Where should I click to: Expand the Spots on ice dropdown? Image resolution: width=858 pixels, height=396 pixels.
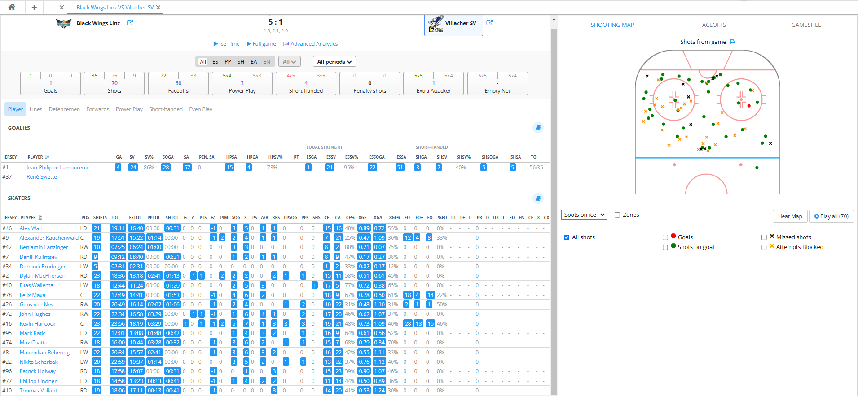click(584, 215)
